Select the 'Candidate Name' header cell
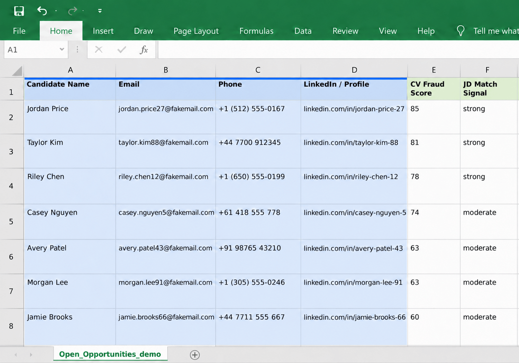519x363 pixels. (70, 89)
